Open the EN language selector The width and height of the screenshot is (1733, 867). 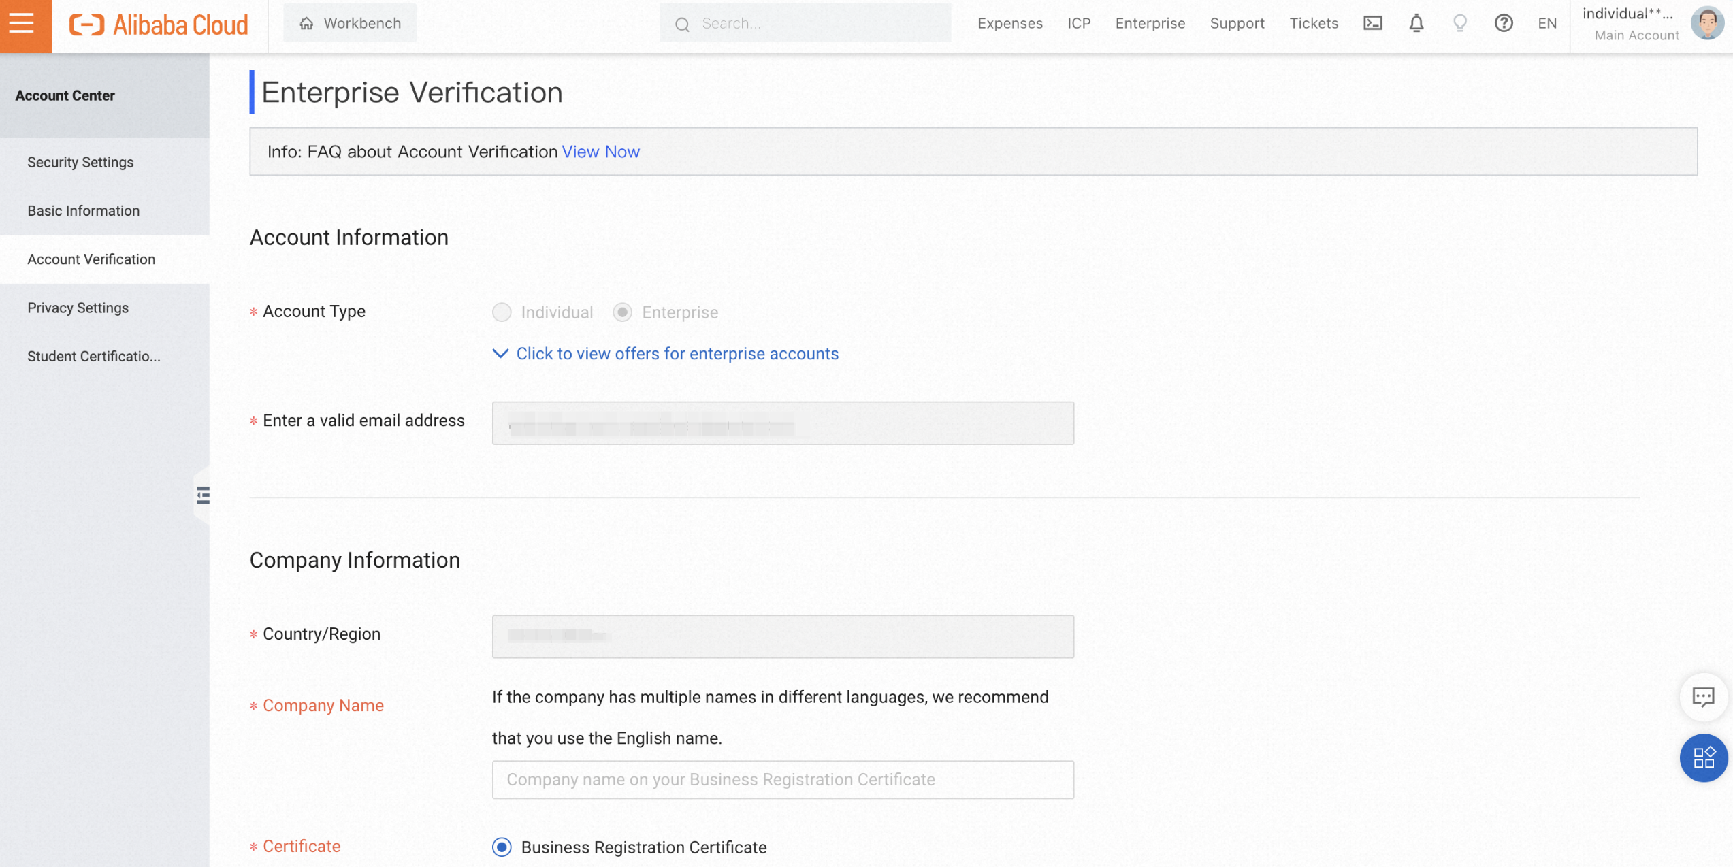[x=1547, y=24]
